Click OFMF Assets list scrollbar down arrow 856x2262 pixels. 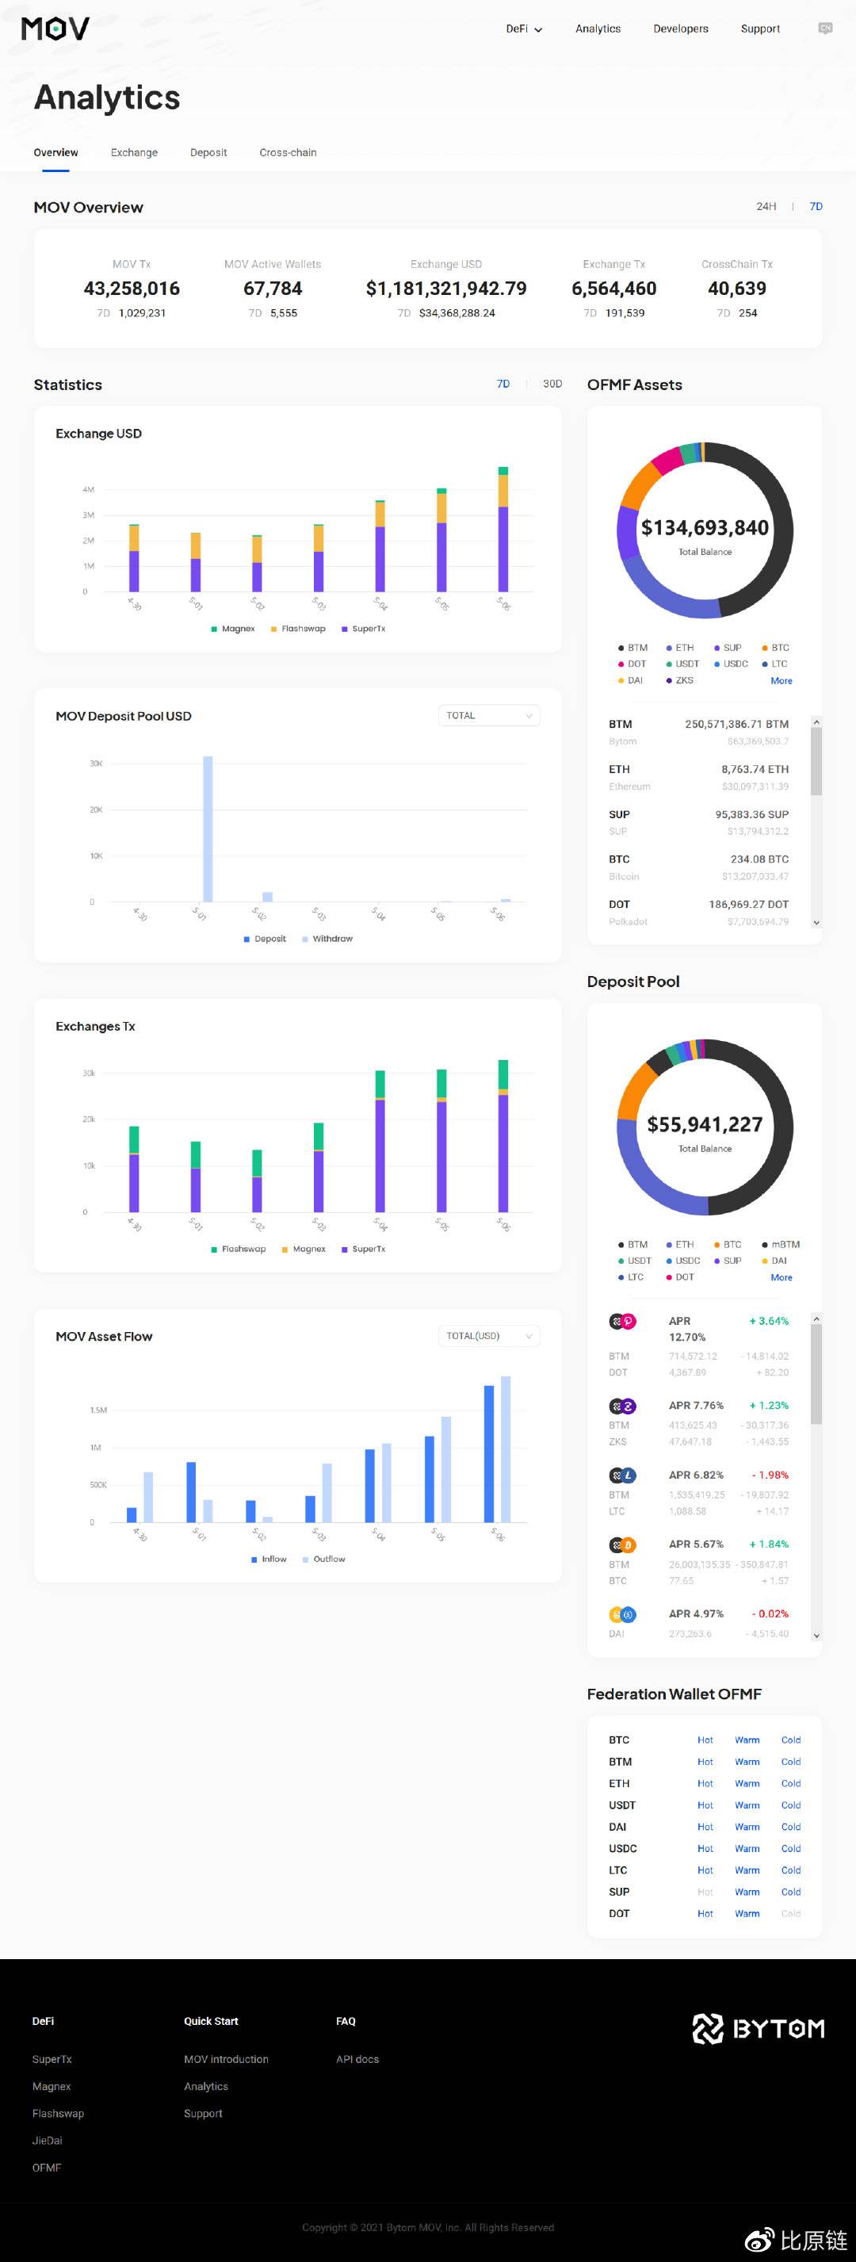[x=816, y=923]
